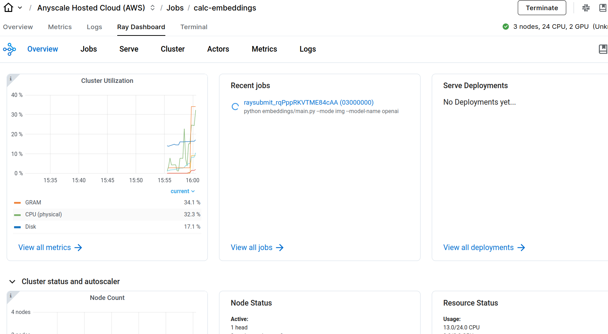The image size is (608, 334).
Task: Click the 17.1 % Disk value
Action: [192, 227]
